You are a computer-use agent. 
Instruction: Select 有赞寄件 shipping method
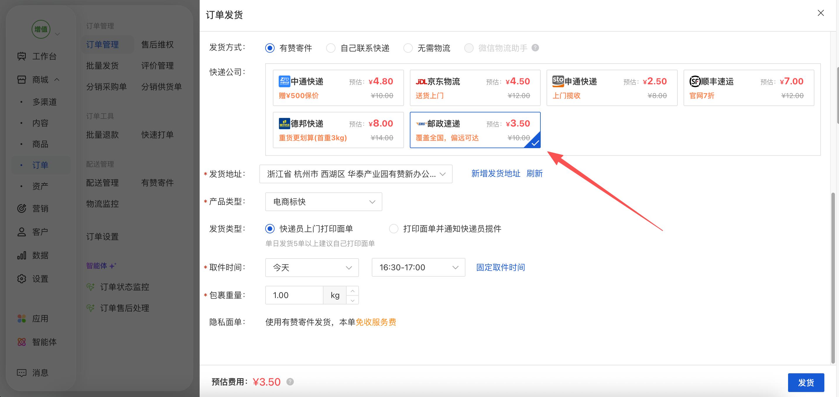click(x=270, y=48)
